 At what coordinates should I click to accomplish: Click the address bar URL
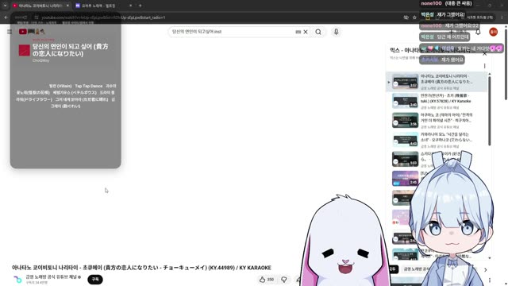104,17
